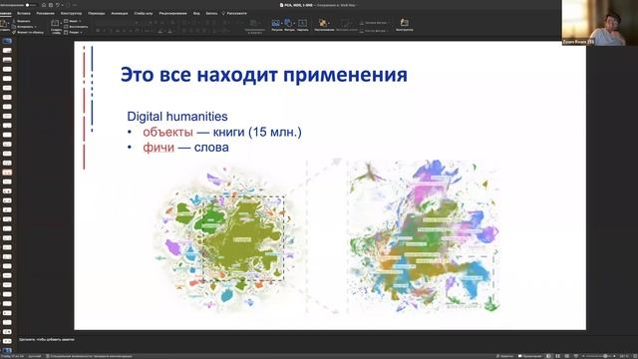Open the Рисование ribbon tab
This screenshot has width=638, height=359.
pos(45,13)
